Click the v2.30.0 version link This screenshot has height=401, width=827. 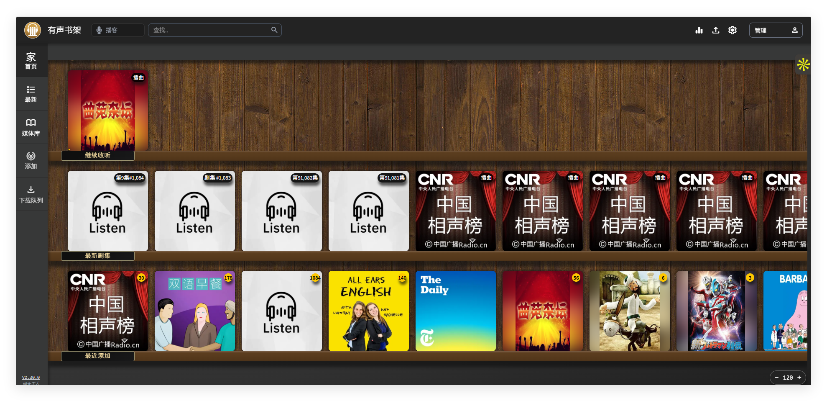[31, 377]
